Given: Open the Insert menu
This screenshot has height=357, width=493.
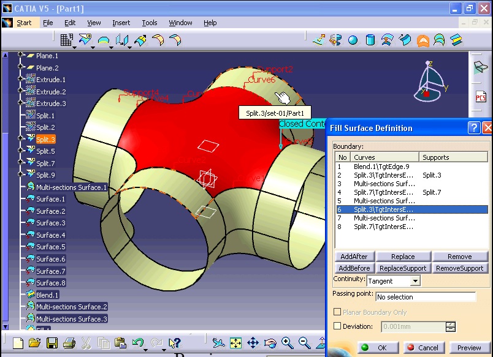Looking at the screenshot, I should [x=121, y=23].
